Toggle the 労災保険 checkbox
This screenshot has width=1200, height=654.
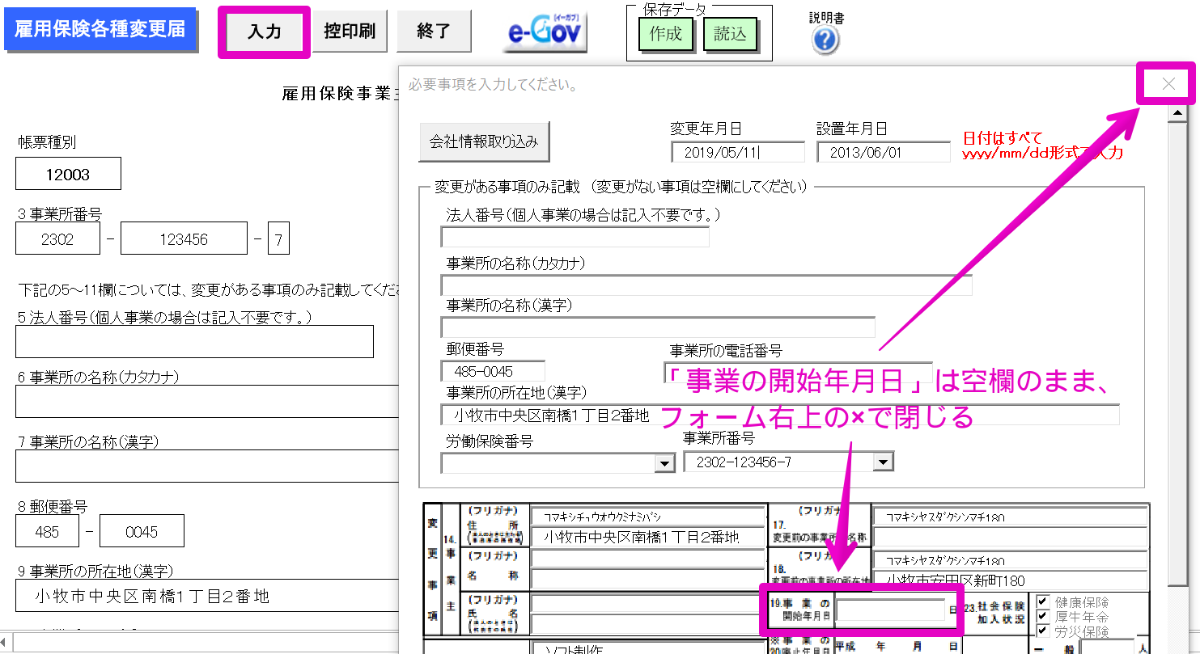pyautogui.click(x=1043, y=631)
